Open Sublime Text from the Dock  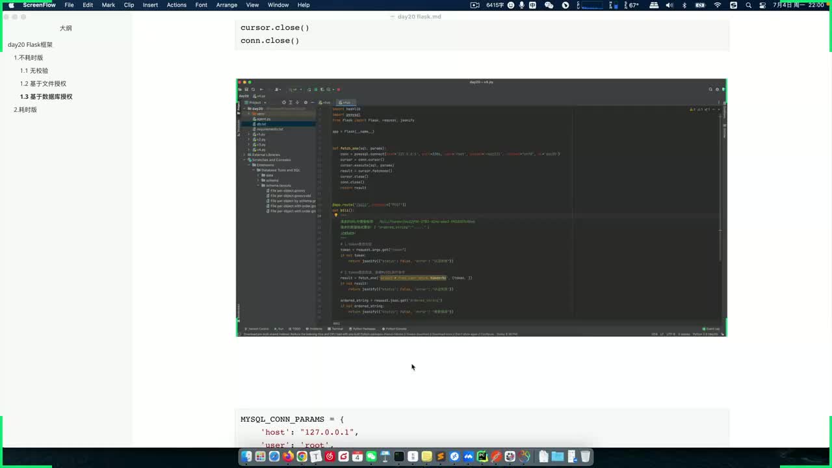pyautogui.click(x=441, y=456)
